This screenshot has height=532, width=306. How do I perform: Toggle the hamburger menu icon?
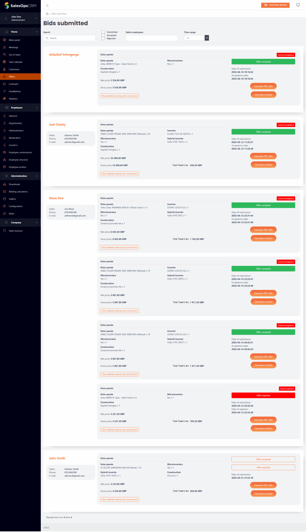click(47, 5)
